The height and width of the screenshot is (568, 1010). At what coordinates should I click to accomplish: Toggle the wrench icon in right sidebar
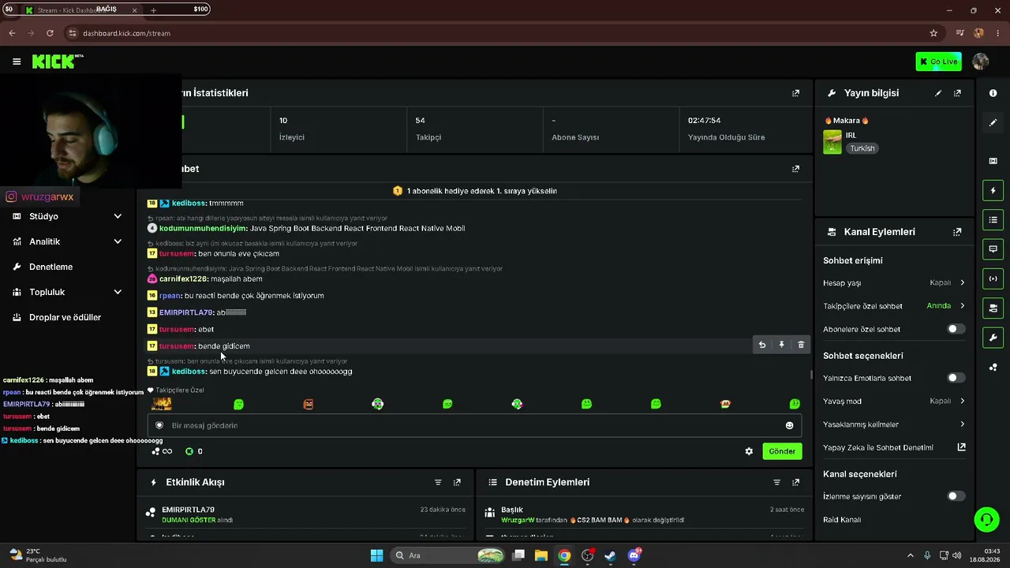pyautogui.click(x=993, y=338)
